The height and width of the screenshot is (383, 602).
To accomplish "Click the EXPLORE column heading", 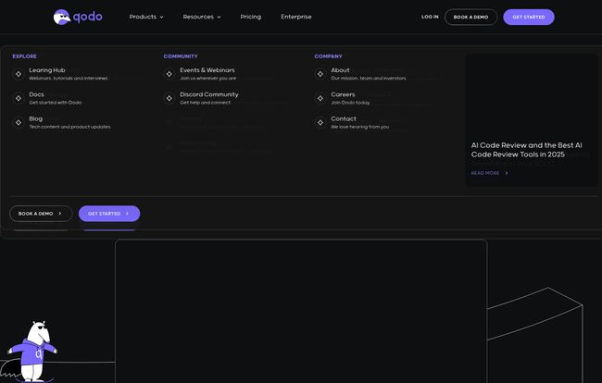I will (x=25, y=56).
